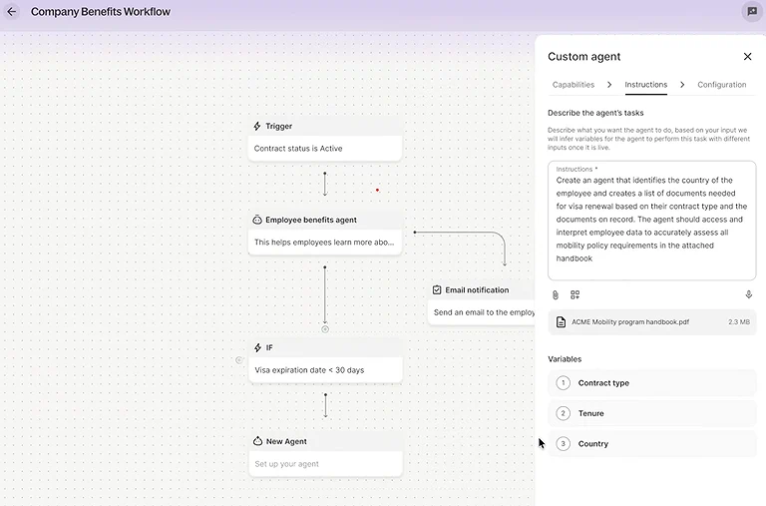This screenshot has height=506, width=766.
Task: Click the checkbox icon on Email notification node
Action: (437, 289)
